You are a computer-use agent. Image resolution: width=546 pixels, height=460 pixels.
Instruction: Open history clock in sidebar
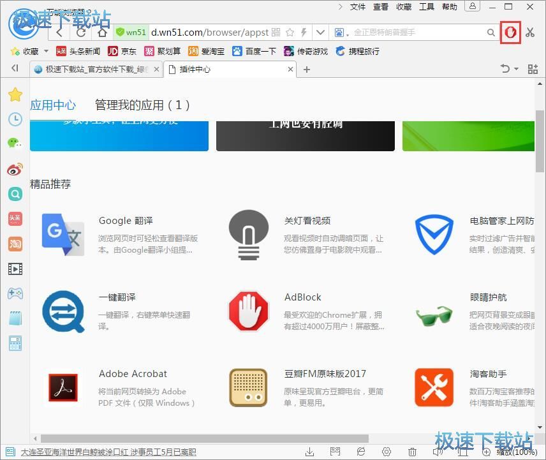15,119
